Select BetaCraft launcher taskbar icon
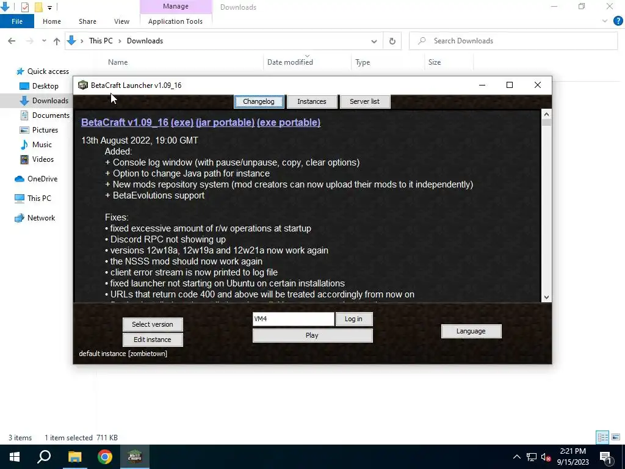Viewport: 625px width, 469px height. tap(135, 457)
